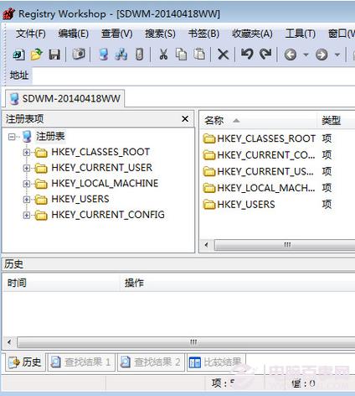Image resolution: width=355 pixels, height=396 pixels.
Task: Open the 工具(T) menu
Action: [301, 34]
